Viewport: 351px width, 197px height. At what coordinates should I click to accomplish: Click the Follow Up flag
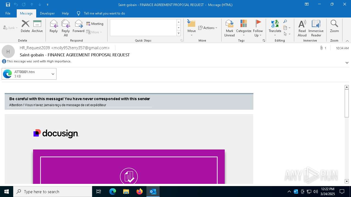(258, 28)
